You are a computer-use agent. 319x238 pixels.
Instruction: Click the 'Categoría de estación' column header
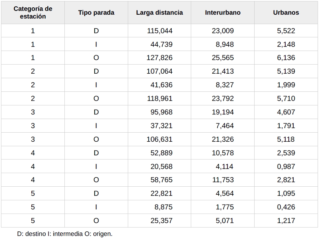point(33,13)
